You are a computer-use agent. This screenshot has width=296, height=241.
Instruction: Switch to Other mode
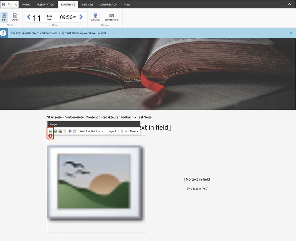click(15, 17)
